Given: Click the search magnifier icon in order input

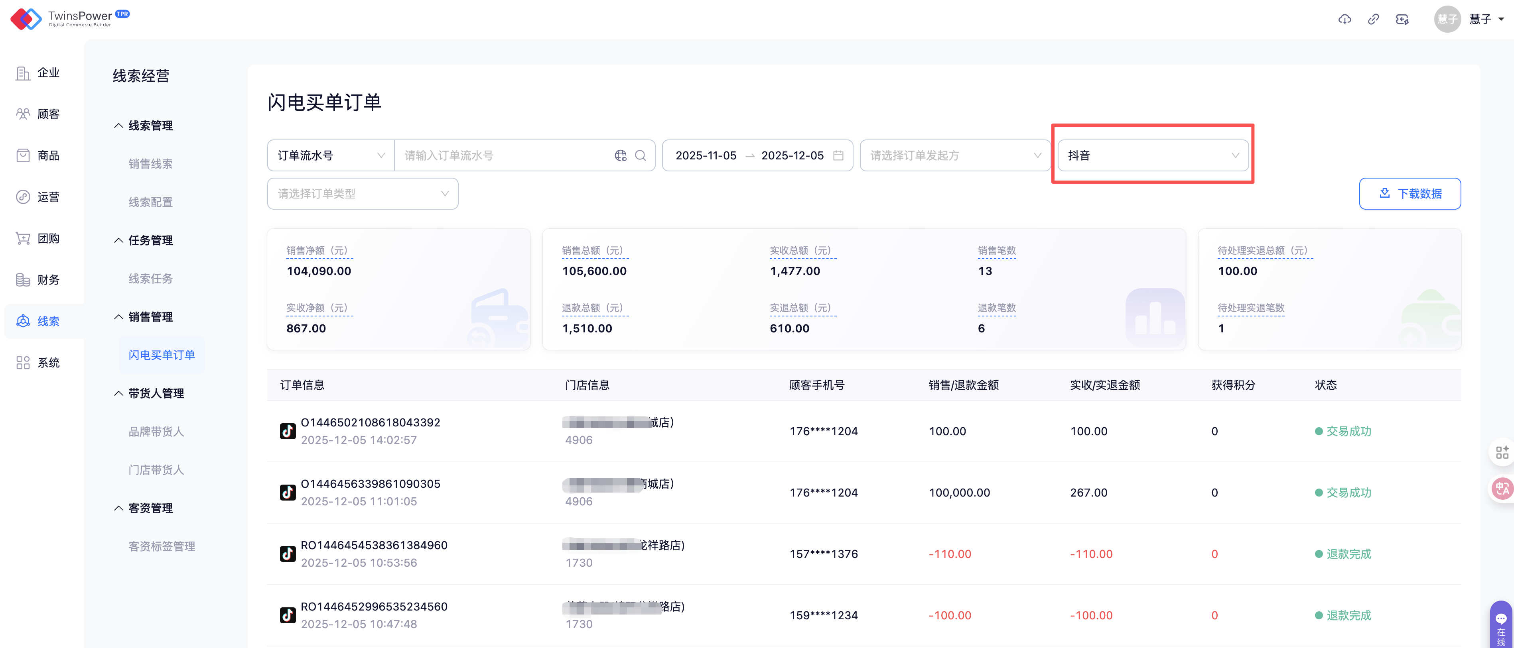Looking at the screenshot, I should 641,156.
